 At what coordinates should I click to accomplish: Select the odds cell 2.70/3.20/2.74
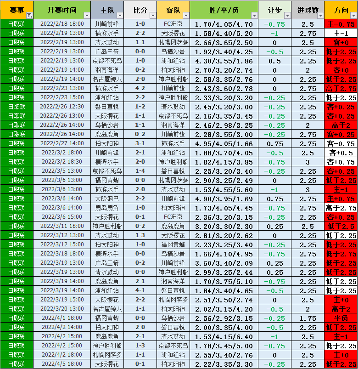[224, 70]
